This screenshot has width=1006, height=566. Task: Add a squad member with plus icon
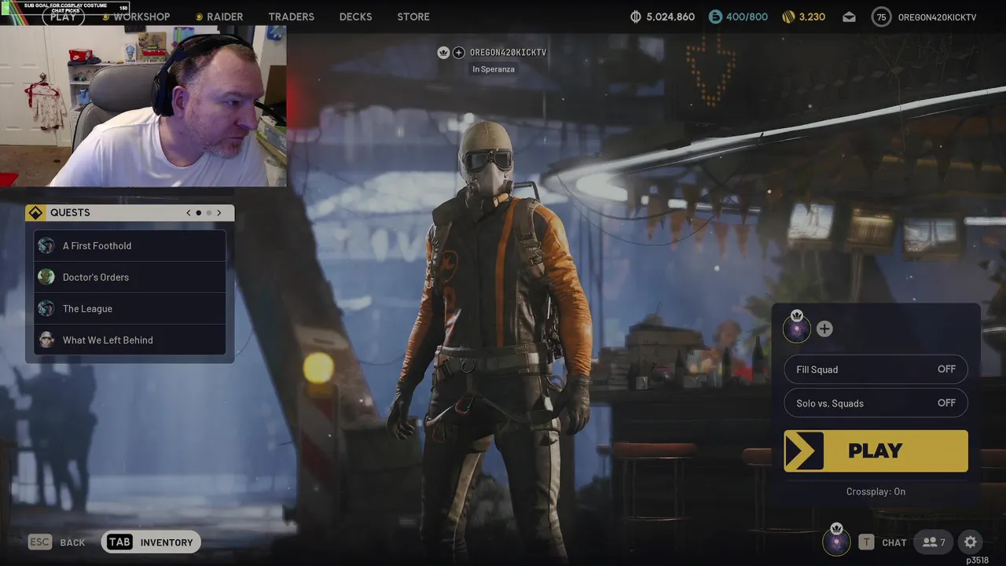click(x=824, y=329)
